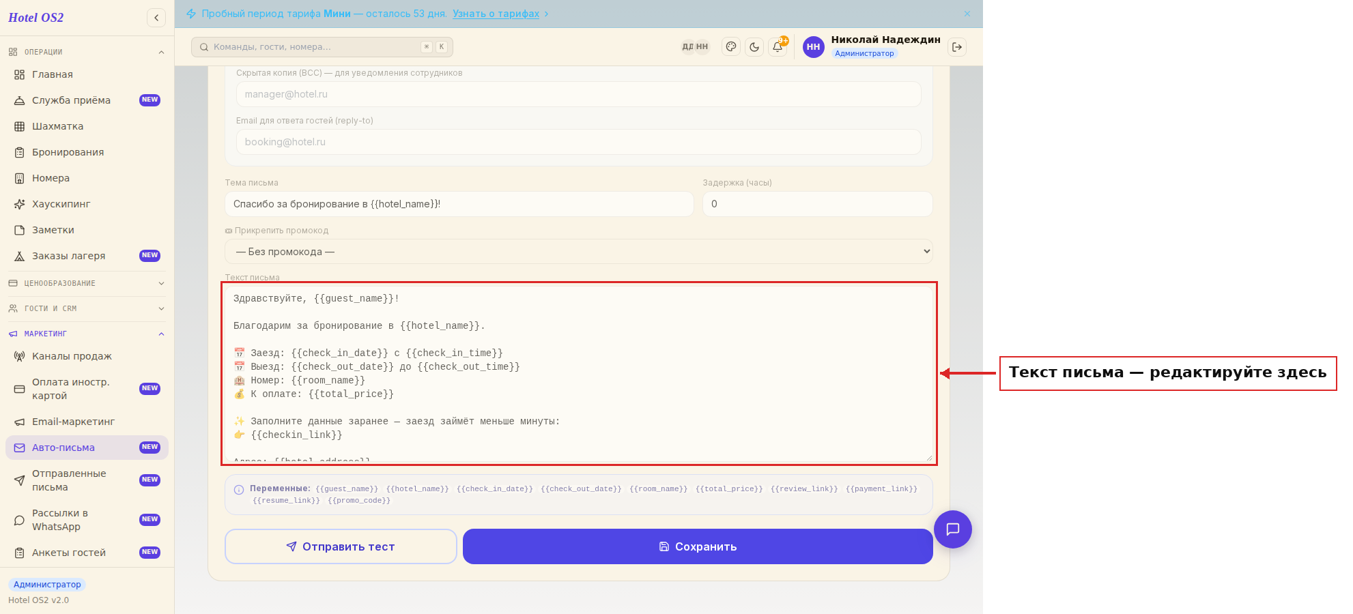This screenshot has height=614, width=1353.
Task: Toggle dark mode moon icon
Action: pyautogui.click(x=754, y=47)
